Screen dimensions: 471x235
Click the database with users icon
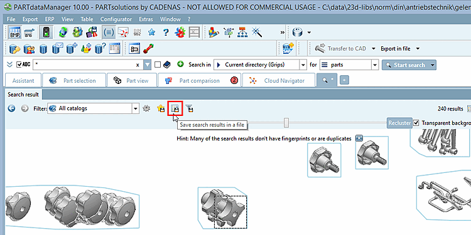29,48
